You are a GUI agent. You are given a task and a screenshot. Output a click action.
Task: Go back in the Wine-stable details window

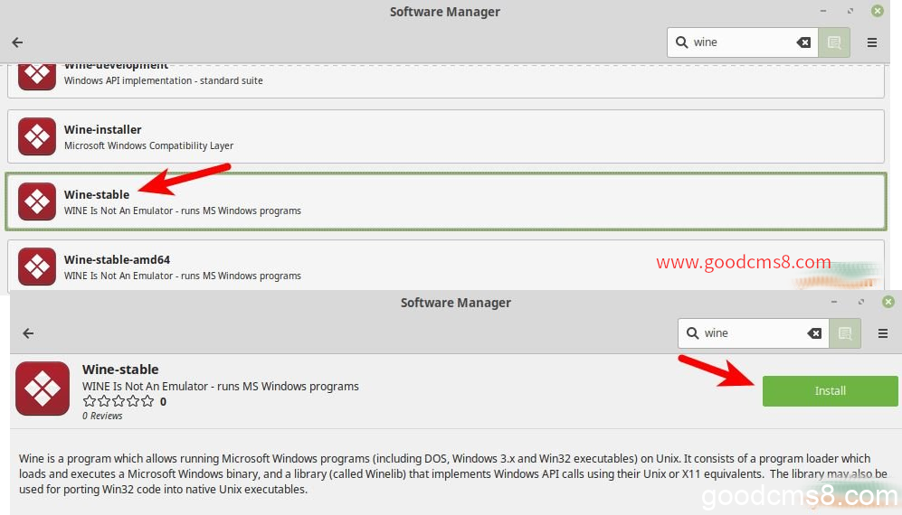[x=28, y=333]
